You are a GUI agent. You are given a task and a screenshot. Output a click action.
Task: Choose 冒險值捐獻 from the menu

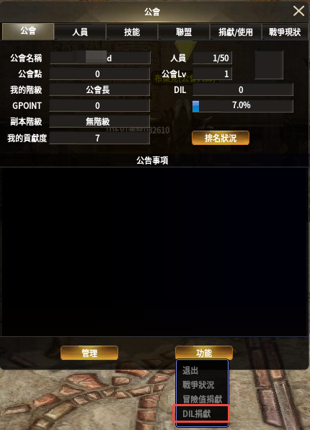(x=203, y=399)
